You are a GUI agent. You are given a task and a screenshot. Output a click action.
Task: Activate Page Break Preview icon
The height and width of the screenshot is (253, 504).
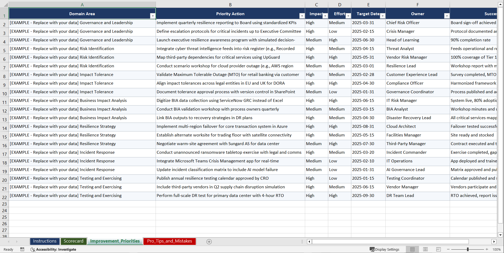click(x=438, y=249)
